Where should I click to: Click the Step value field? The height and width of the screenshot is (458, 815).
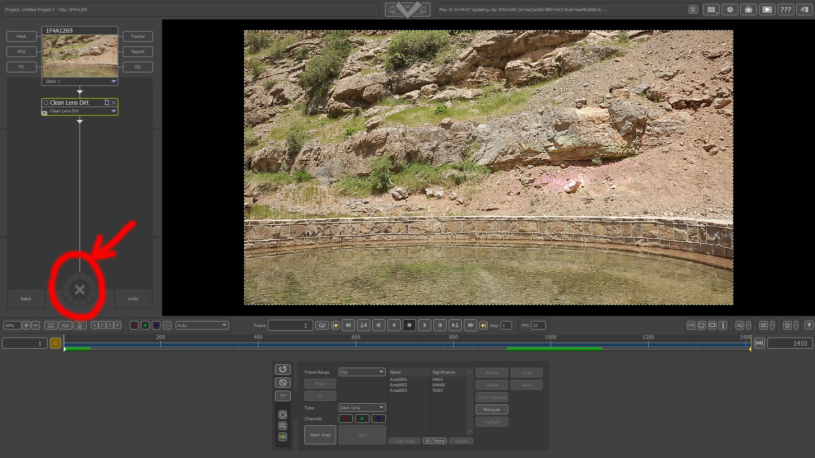(506, 326)
